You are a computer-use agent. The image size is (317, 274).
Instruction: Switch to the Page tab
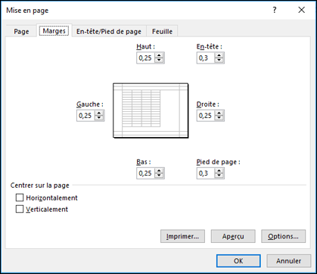[21, 32]
